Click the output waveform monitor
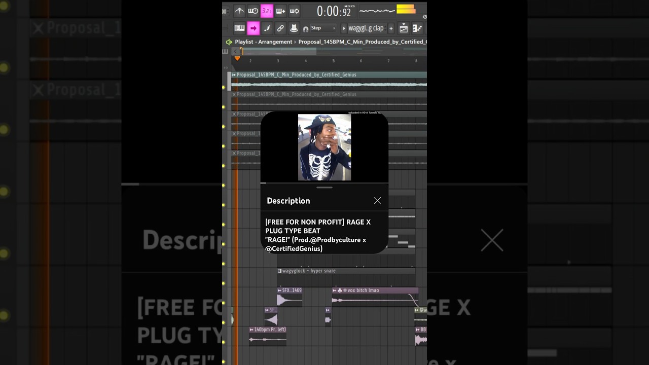 click(377, 10)
